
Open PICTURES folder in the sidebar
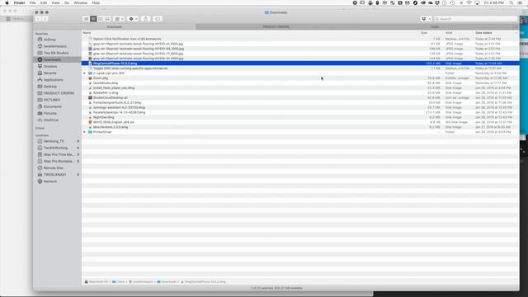tap(51, 100)
